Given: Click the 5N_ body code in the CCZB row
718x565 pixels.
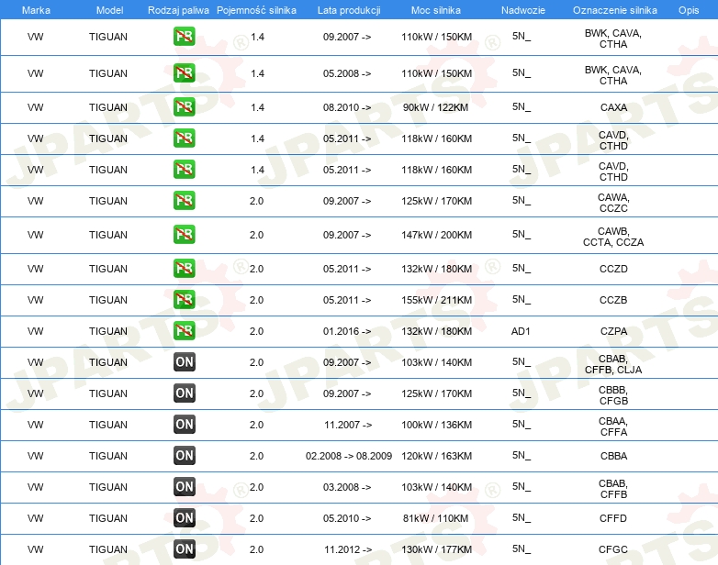Looking at the screenshot, I should (x=522, y=299).
